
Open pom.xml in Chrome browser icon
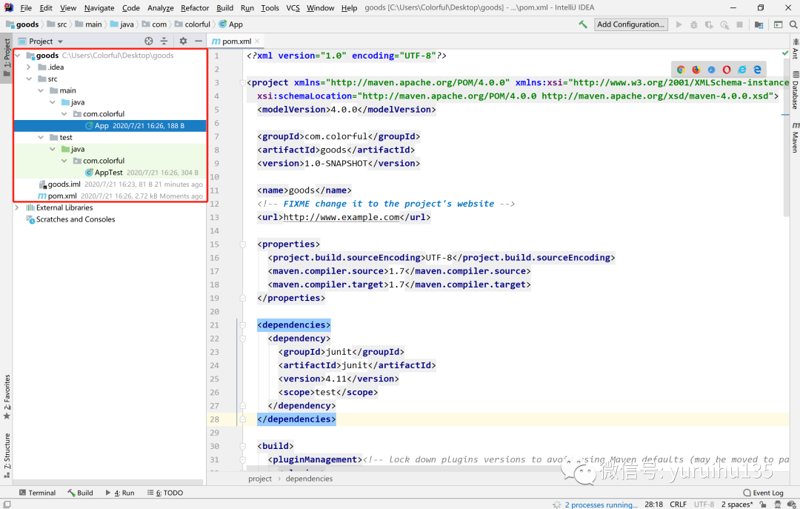681,70
